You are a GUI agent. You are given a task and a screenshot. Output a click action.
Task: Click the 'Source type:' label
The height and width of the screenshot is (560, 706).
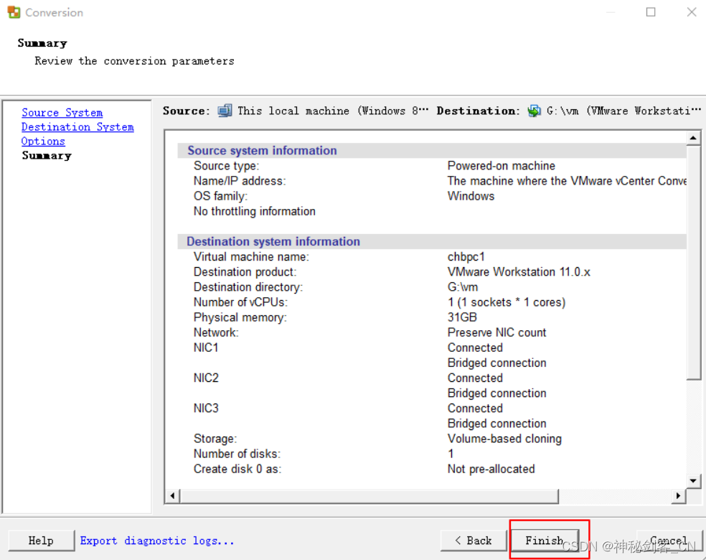[x=227, y=166]
